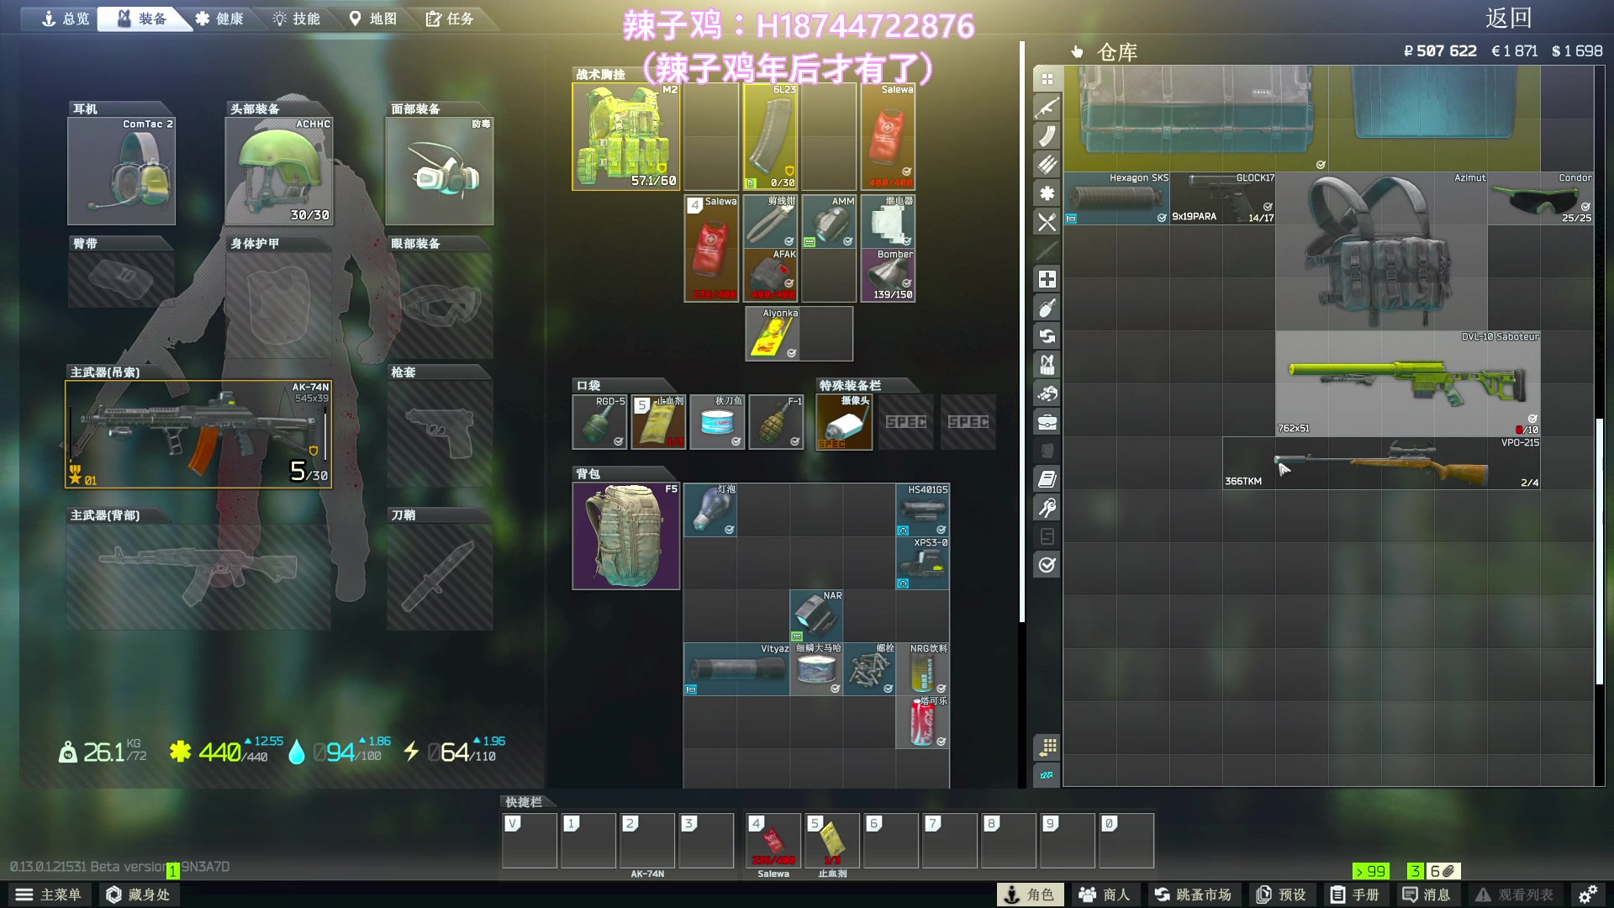Select the checkmark quest-items filter icon
1614x908 pixels.
tap(1047, 565)
